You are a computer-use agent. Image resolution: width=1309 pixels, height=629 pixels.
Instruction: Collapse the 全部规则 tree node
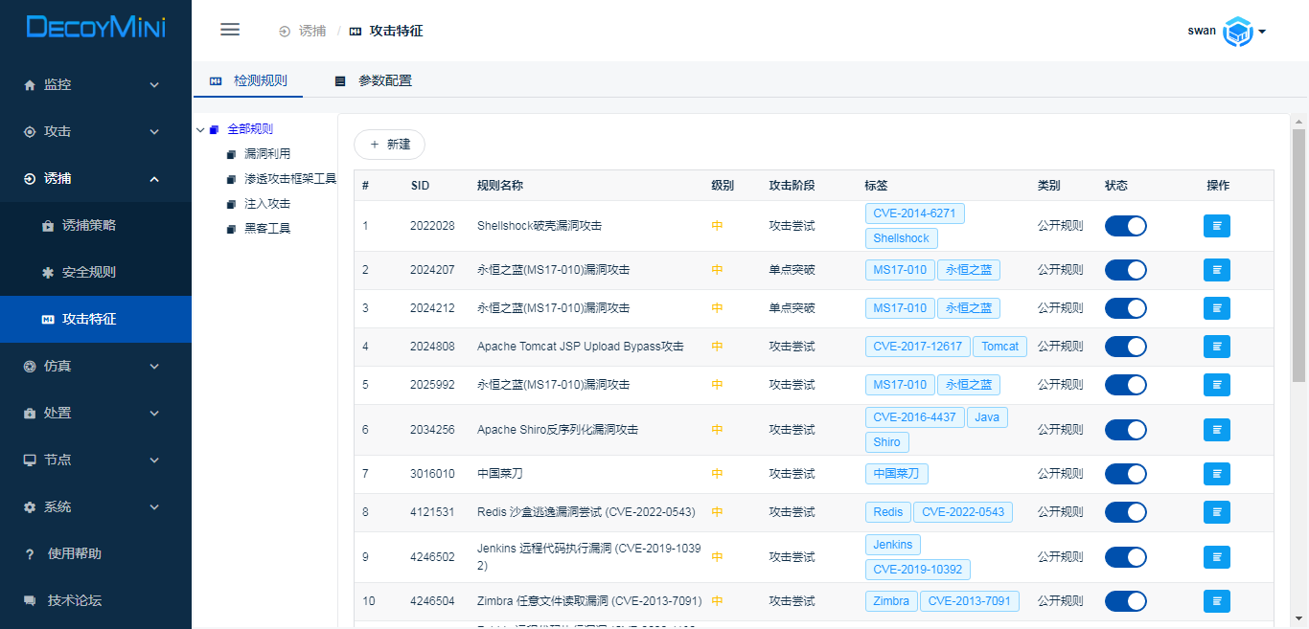click(200, 129)
